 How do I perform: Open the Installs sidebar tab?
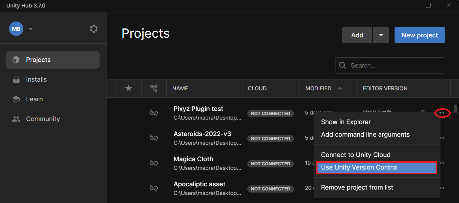tap(36, 80)
